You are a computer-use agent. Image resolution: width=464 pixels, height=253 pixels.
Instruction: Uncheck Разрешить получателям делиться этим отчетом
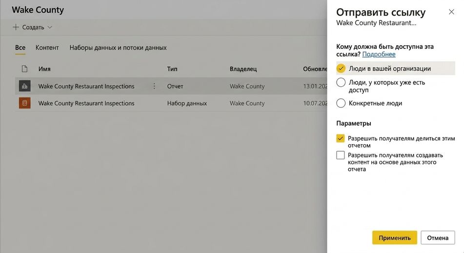340,138
